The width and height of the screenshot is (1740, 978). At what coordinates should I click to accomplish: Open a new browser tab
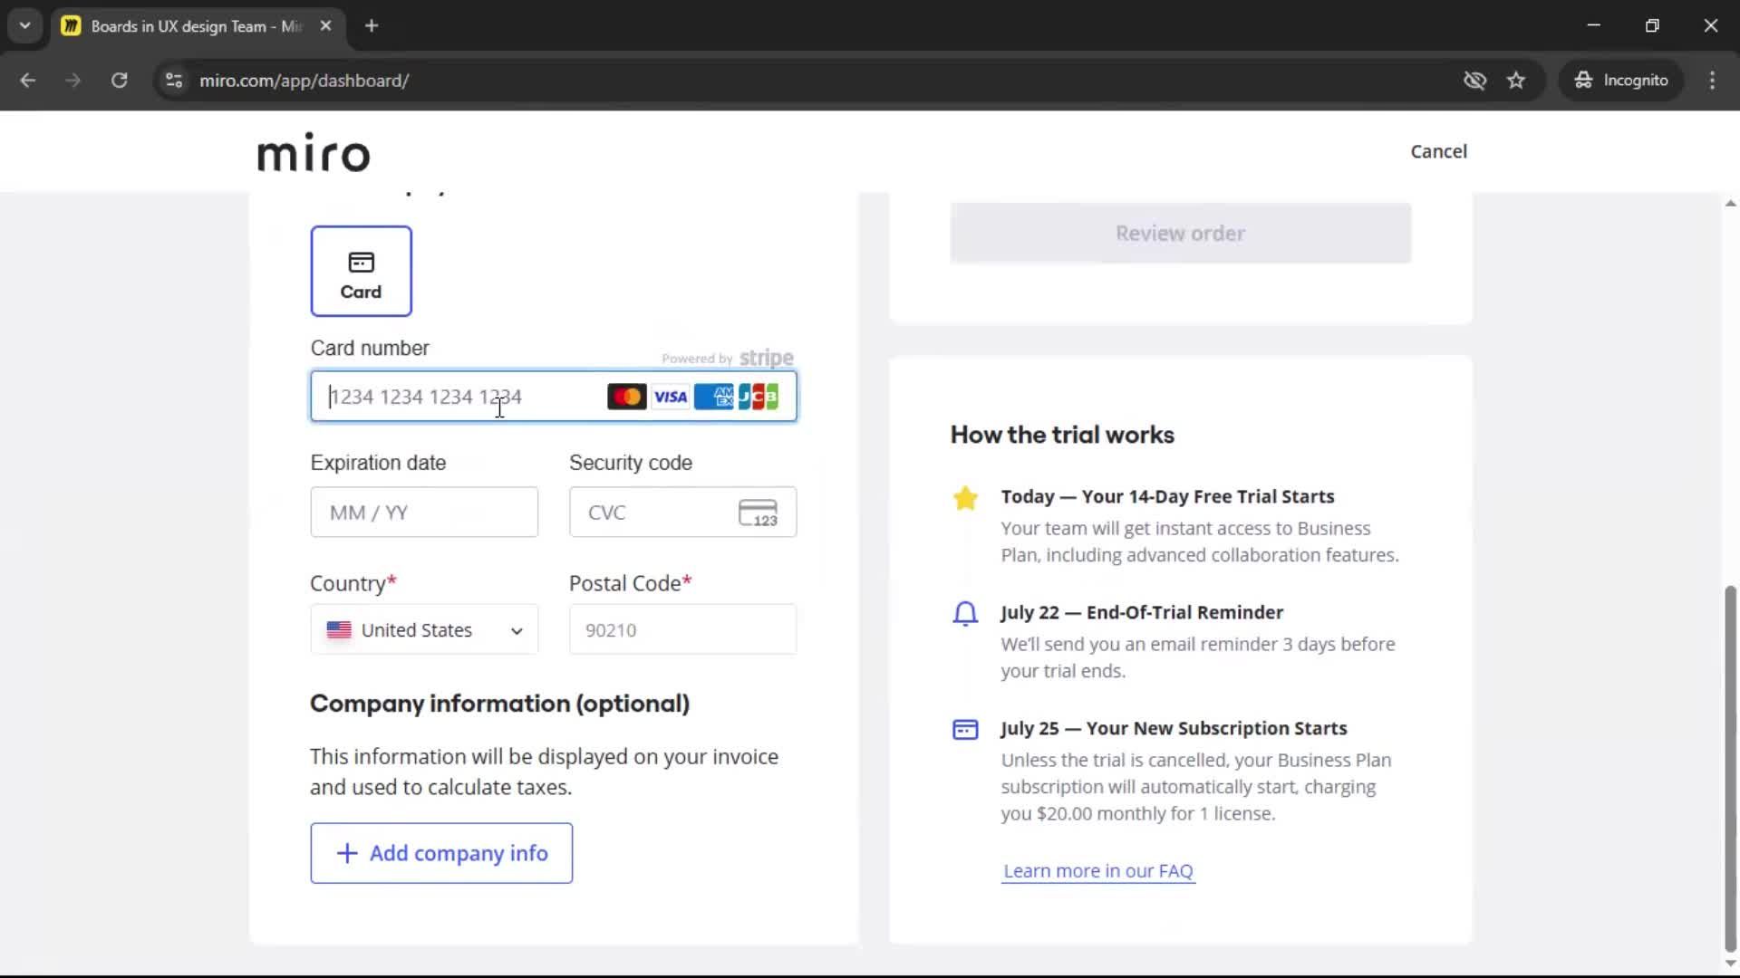[x=372, y=26]
